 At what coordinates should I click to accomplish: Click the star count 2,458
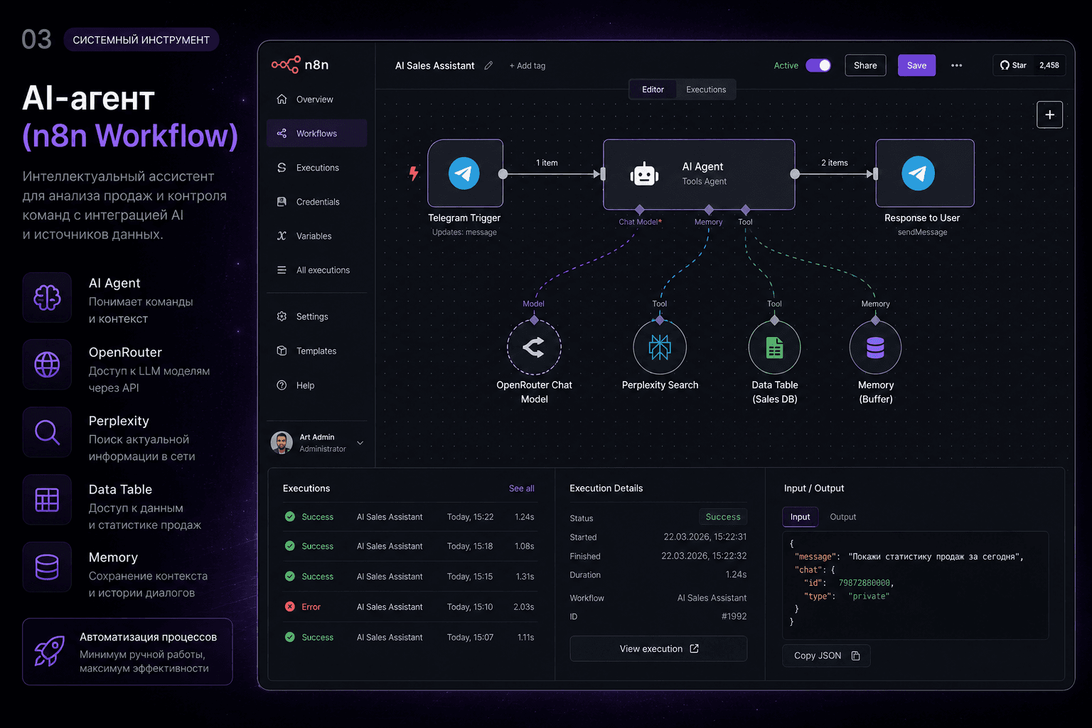(1049, 65)
